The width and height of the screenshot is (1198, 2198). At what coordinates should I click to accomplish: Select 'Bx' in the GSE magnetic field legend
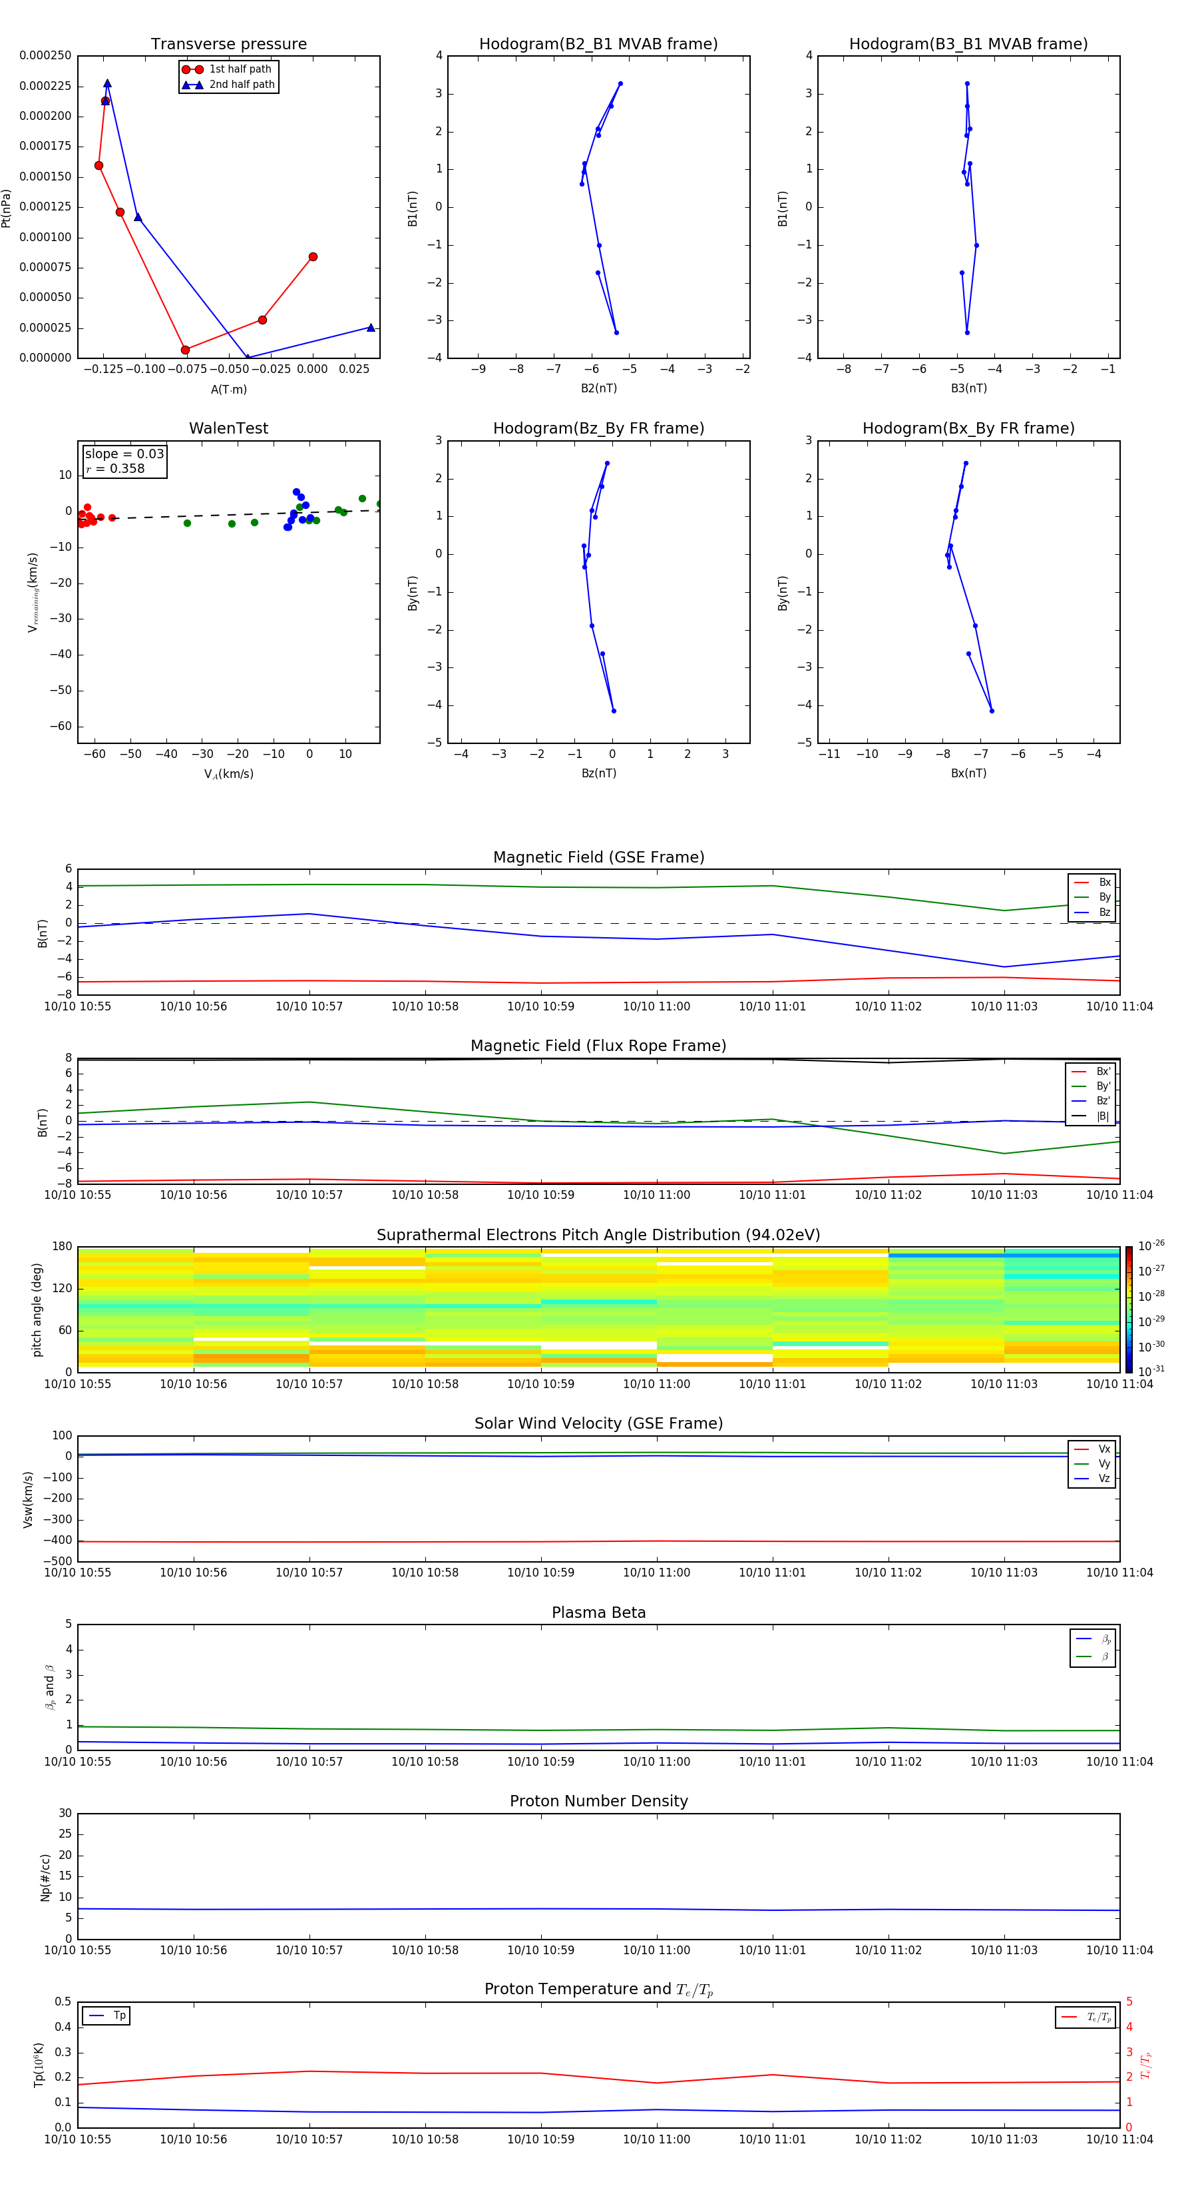click(x=1092, y=883)
